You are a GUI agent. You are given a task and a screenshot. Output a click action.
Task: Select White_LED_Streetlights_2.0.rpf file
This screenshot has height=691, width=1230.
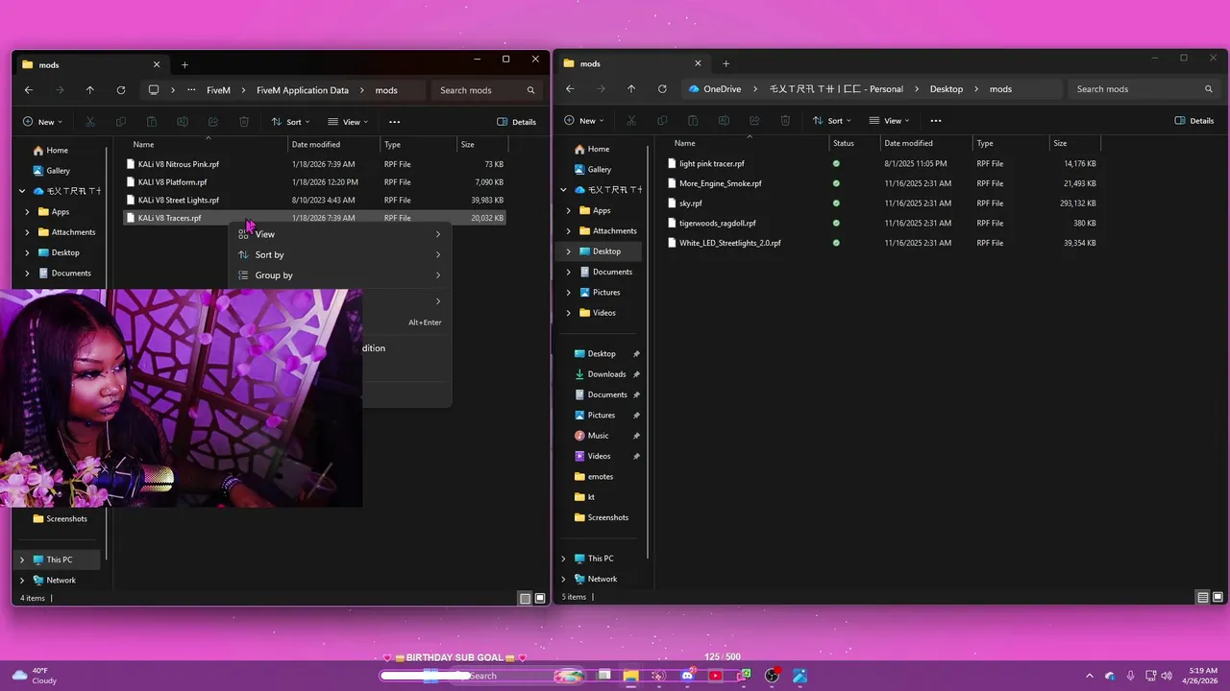(x=729, y=243)
